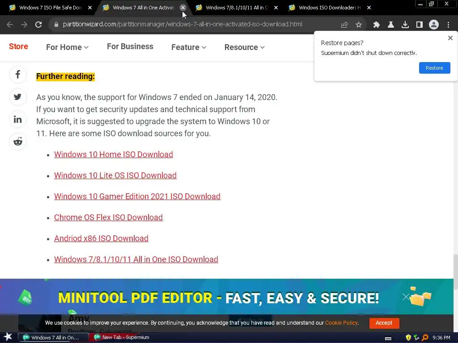Expand the Feature dropdown
458x343 pixels.
189,47
